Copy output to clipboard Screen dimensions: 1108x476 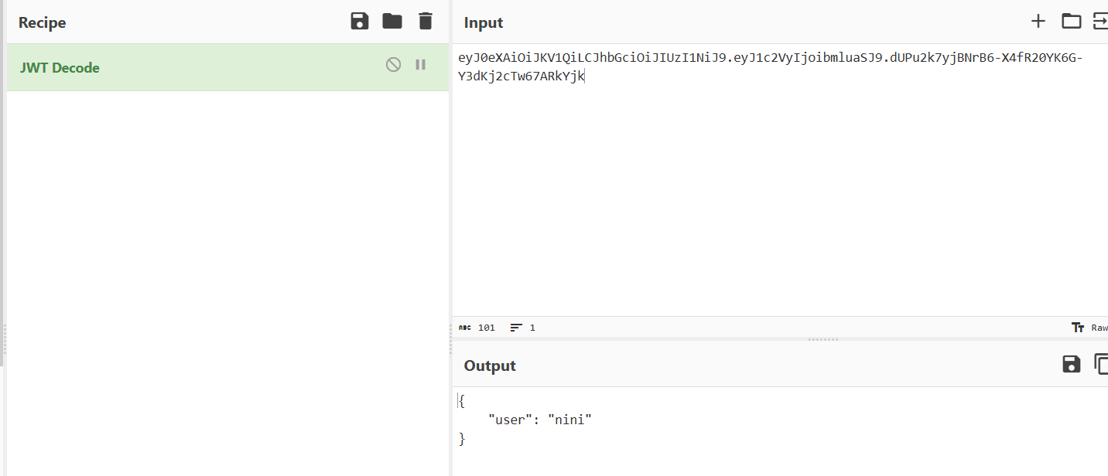[1101, 365]
